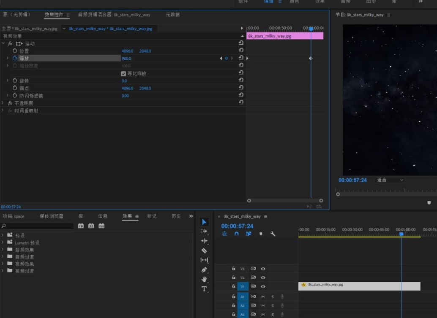
Task: Open the 适合 zoom level dropdown
Action: (x=389, y=180)
